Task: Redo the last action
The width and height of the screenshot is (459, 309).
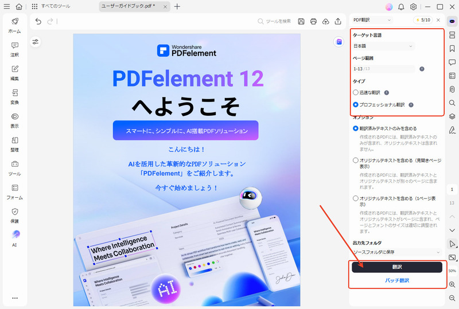Action: (x=50, y=21)
